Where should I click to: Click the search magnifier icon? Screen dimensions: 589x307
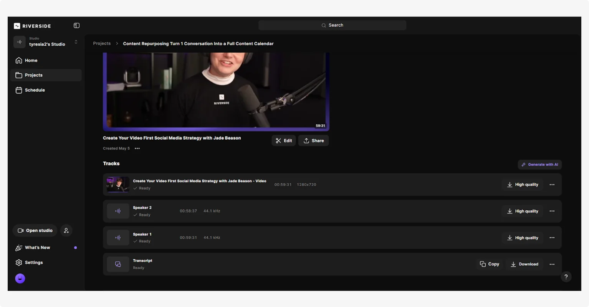pyautogui.click(x=324, y=25)
